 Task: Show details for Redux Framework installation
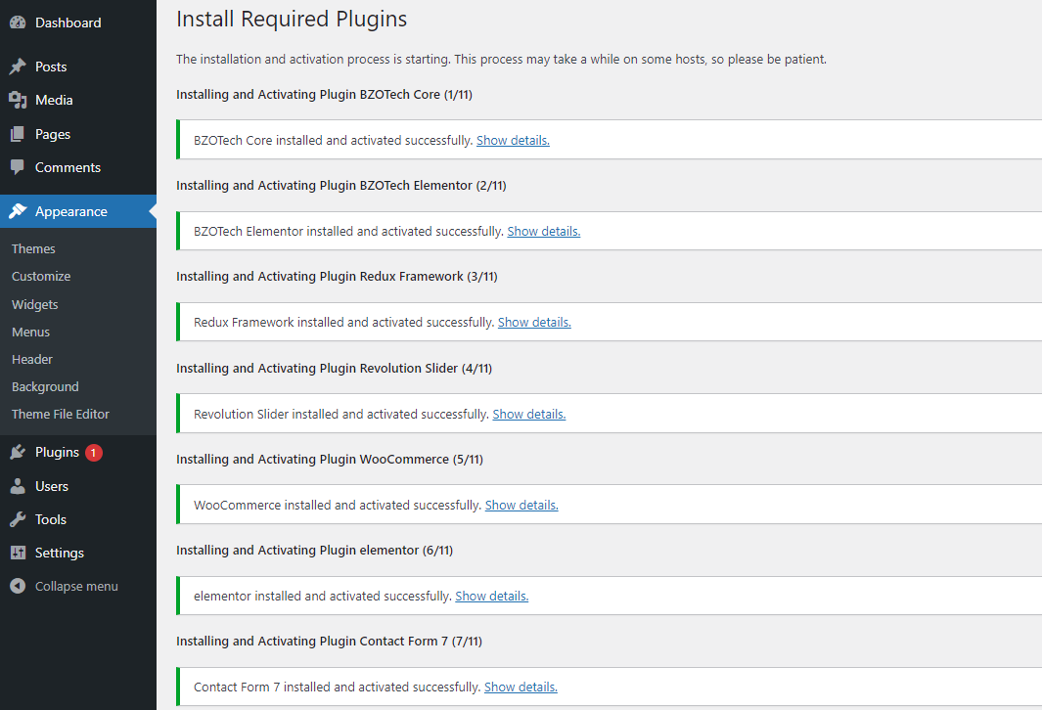tap(534, 322)
